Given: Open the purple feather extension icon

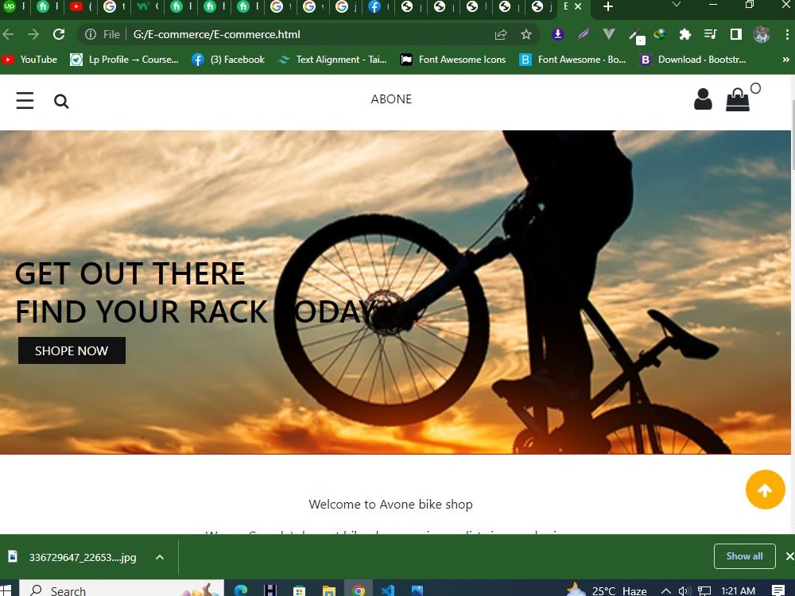Looking at the screenshot, I should (x=584, y=34).
